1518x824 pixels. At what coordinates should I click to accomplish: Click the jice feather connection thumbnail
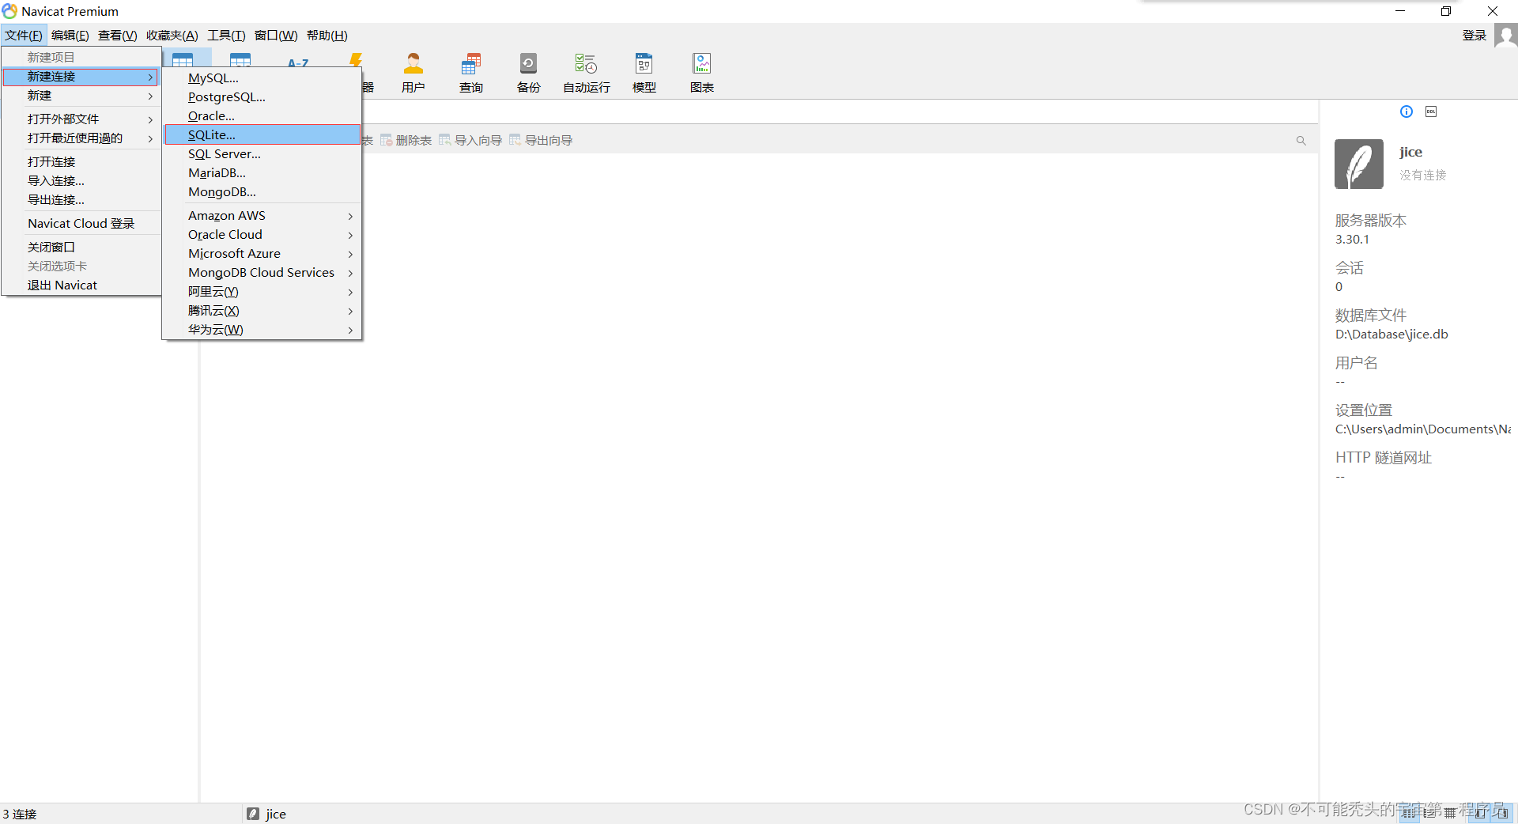(x=1359, y=164)
